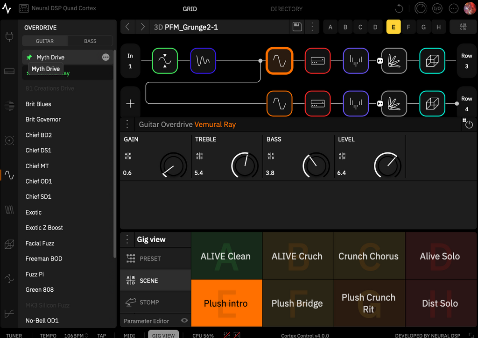Select SCENE mode in Gig view

(x=155, y=280)
